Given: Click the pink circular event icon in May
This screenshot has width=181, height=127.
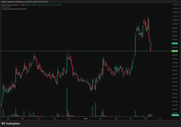Looking at the screenshot, I should [x=151, y=115].
